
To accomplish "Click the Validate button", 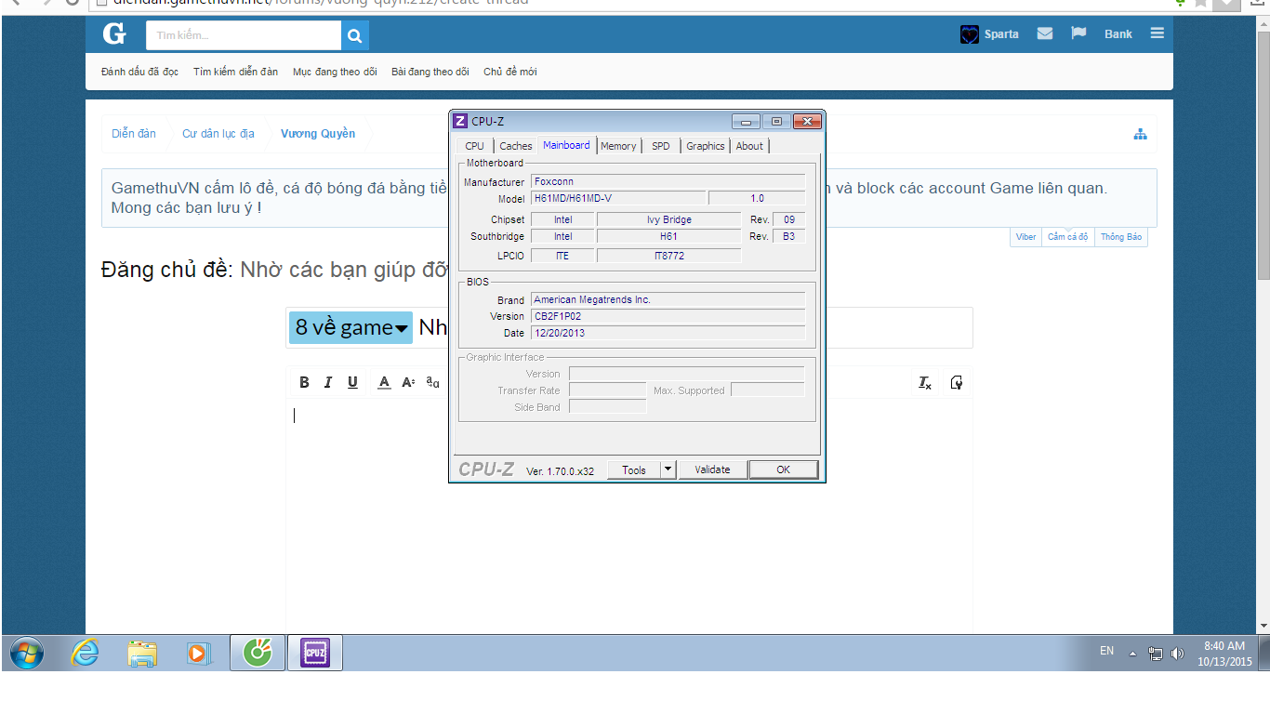I will (x=712, y=469).
